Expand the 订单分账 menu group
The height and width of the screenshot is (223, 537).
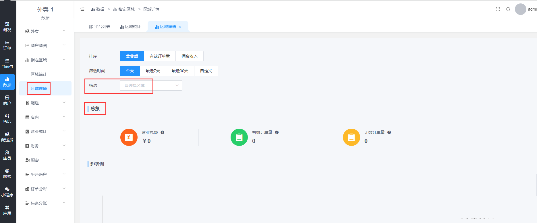click(45, 189)
